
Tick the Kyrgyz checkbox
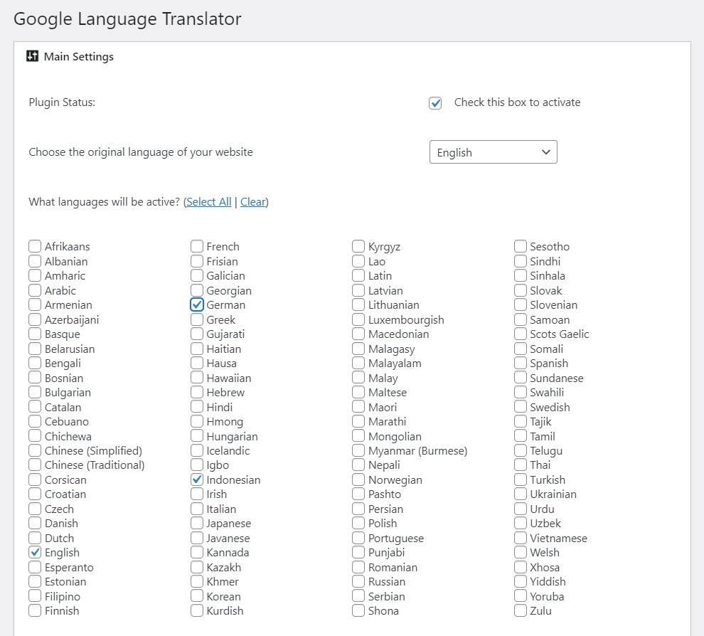coord(358,246)
